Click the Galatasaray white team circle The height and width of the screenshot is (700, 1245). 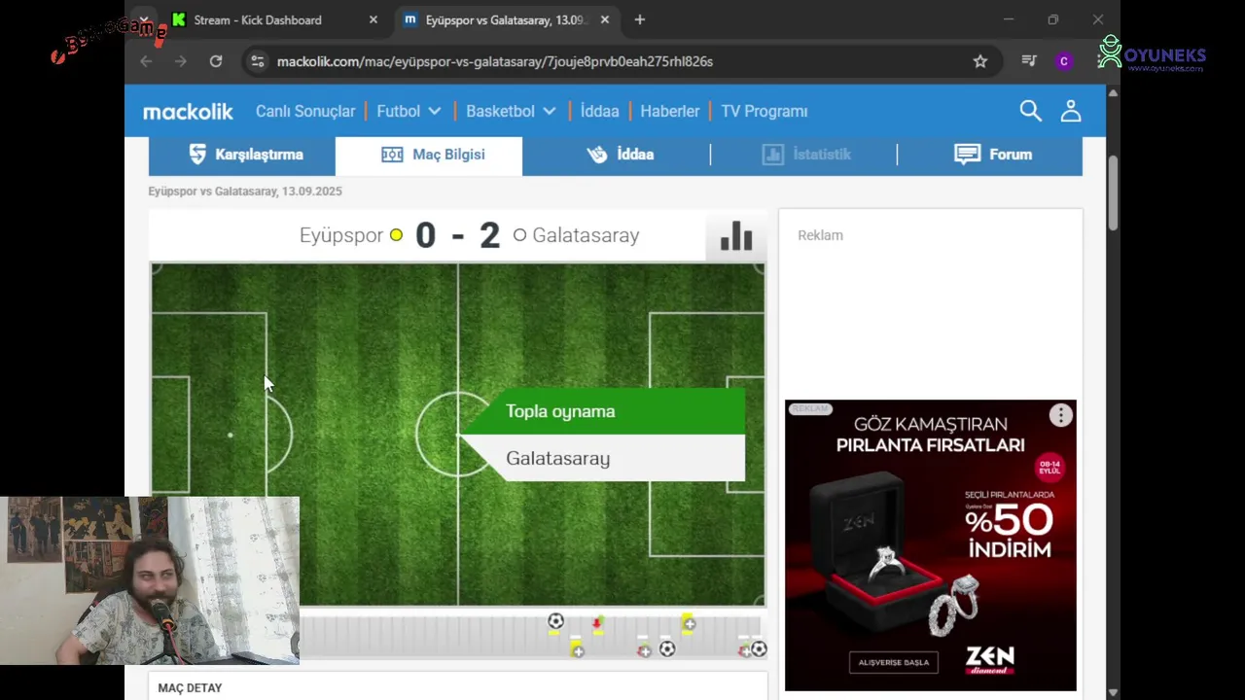point(519,235)
